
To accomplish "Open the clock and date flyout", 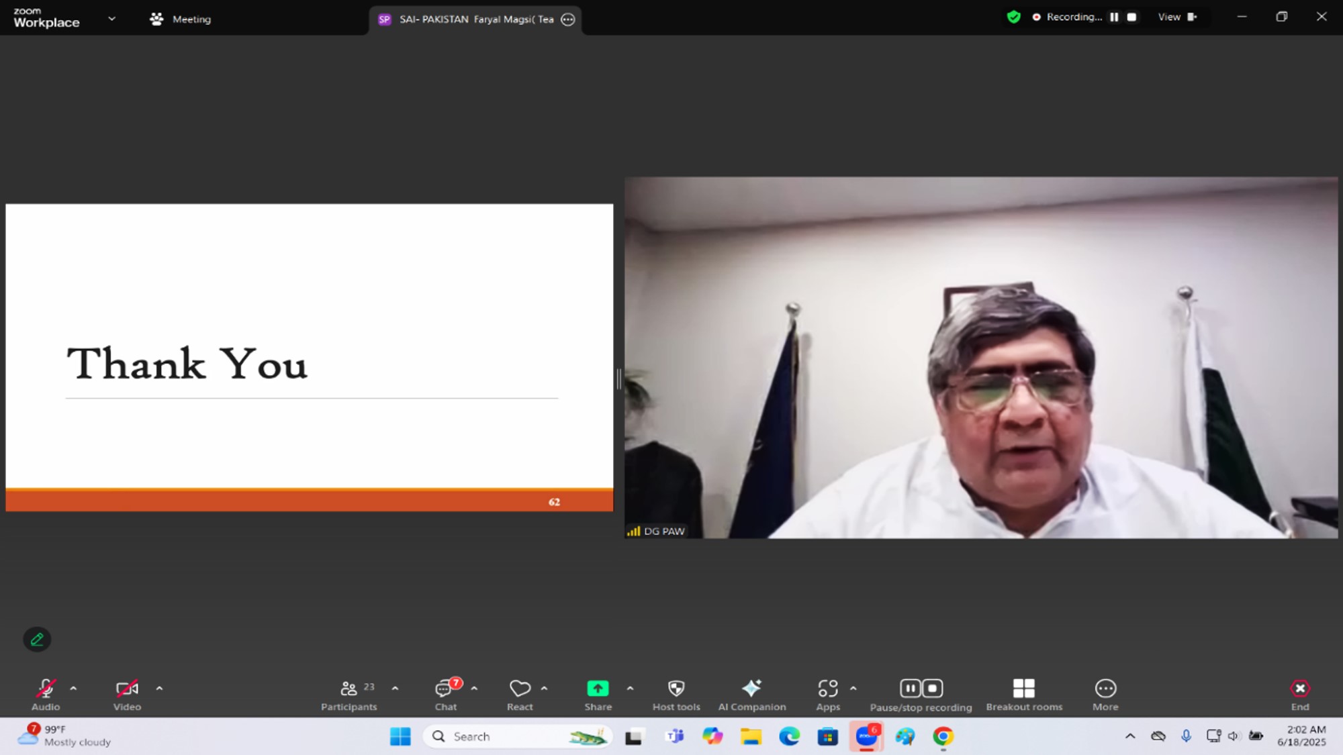I will [x=1303, y=736].
